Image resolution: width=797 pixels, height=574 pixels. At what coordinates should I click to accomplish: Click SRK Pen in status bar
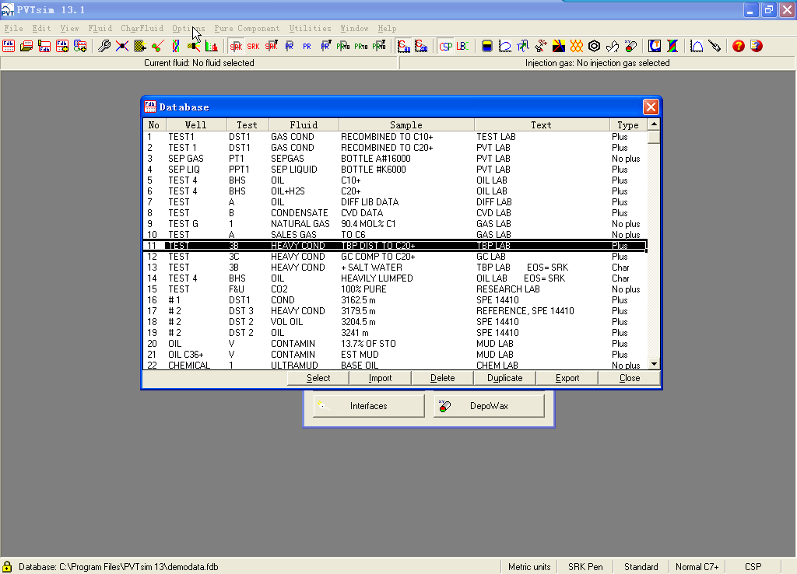pos(585,567)
